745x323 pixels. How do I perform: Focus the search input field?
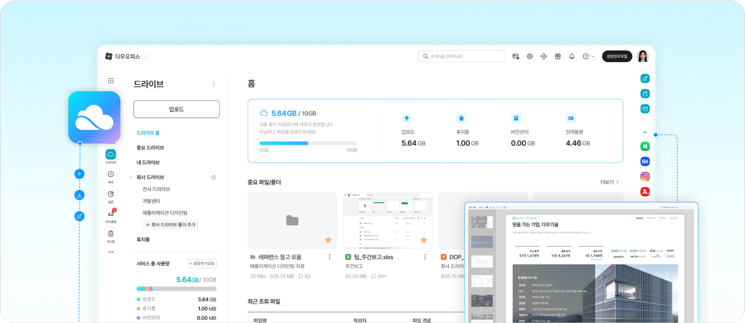point(462,56)
